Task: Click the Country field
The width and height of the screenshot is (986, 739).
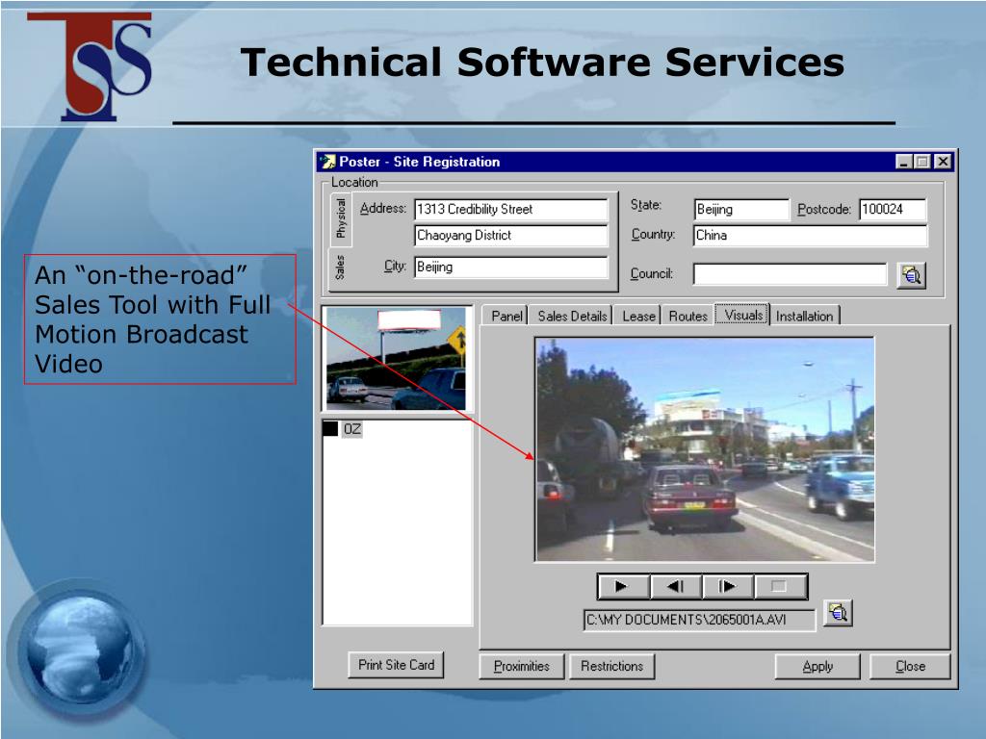Action: click(811, 236)
